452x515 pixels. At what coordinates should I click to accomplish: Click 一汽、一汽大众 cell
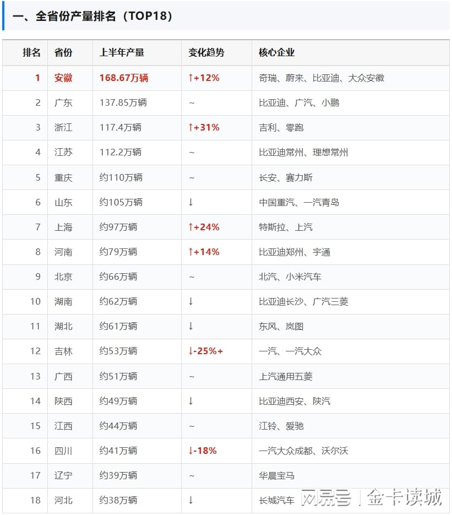click(290, 351)
